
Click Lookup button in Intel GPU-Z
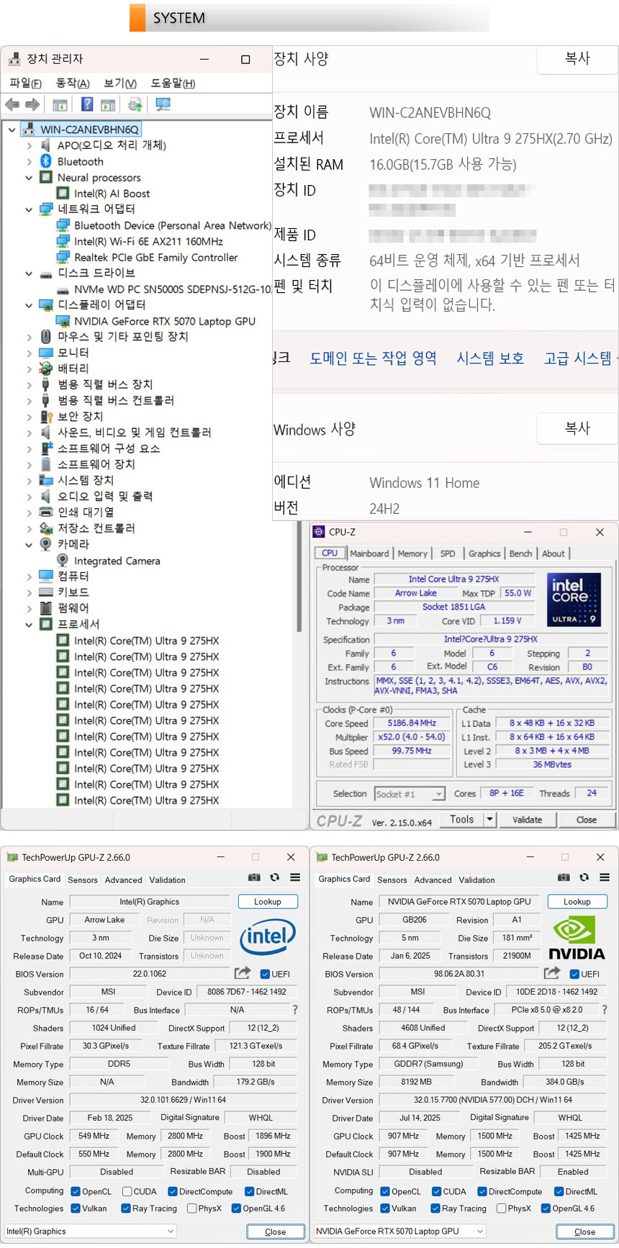(267, 902)
